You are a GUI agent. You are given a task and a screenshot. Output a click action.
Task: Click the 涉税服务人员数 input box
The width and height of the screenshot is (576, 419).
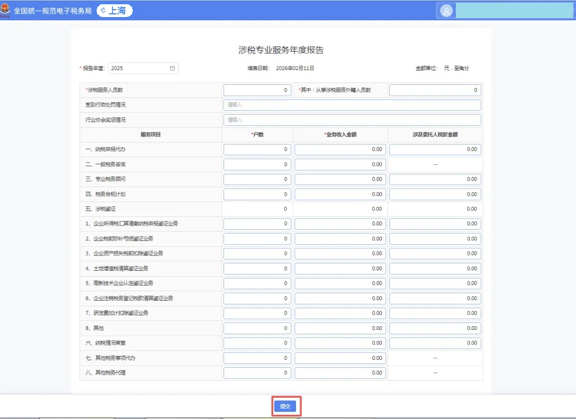(x=257, y=90)
